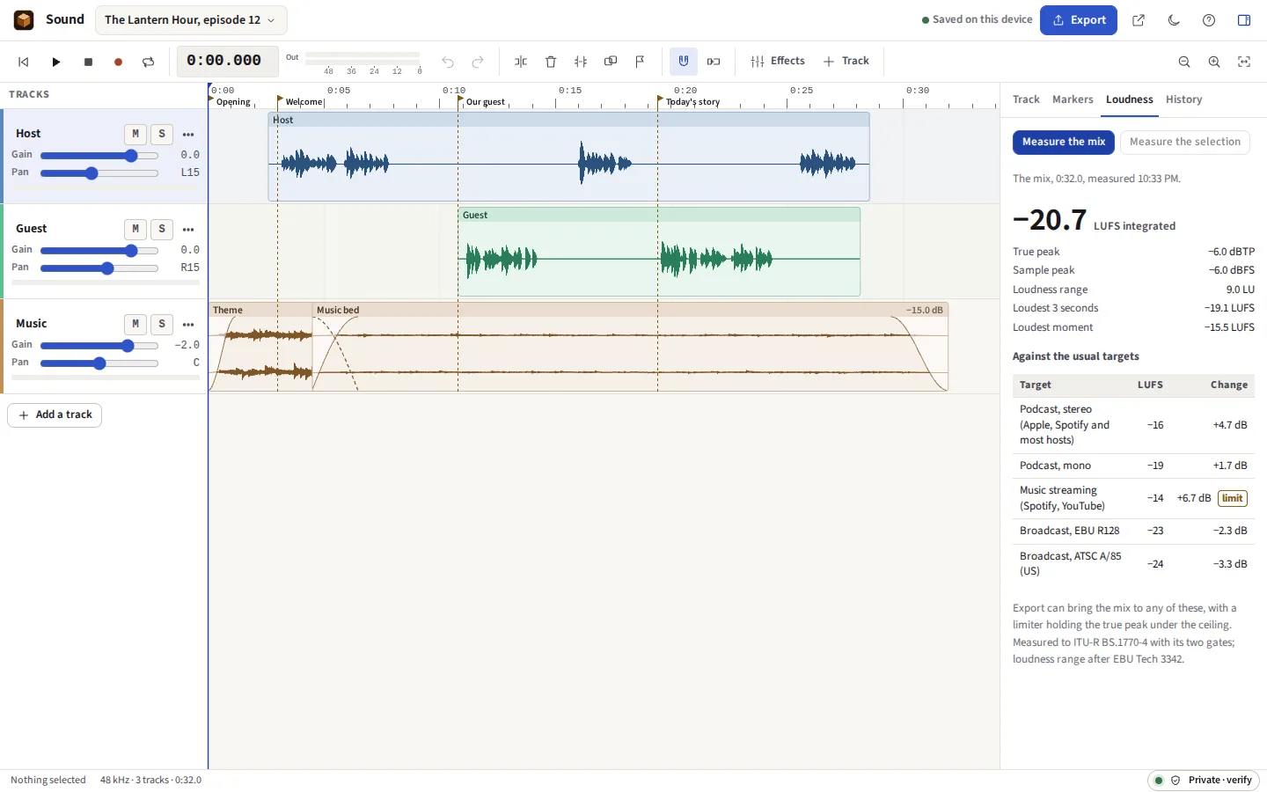Mute the Guest track
The image size is (1267, 792).
(x=135, y=229)
